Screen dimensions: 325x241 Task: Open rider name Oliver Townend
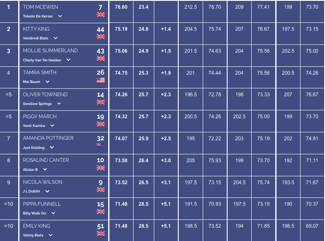(x=45, y=95)
